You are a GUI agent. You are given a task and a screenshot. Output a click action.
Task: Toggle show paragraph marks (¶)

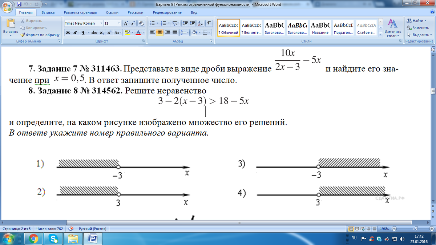(209, 23)
